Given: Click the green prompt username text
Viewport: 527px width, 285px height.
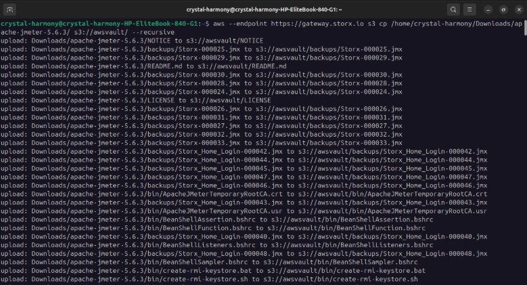Looking at the screenshot, I should [99, 24].
